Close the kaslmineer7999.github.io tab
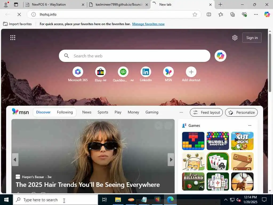 pos(147,5)
